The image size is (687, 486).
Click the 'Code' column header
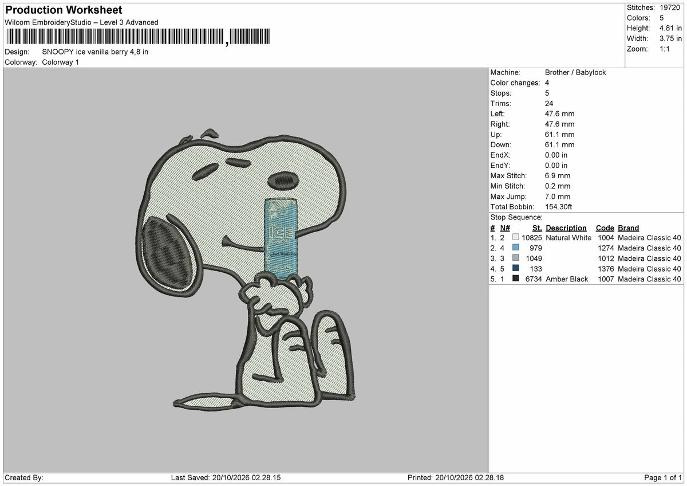coord(605,228)
